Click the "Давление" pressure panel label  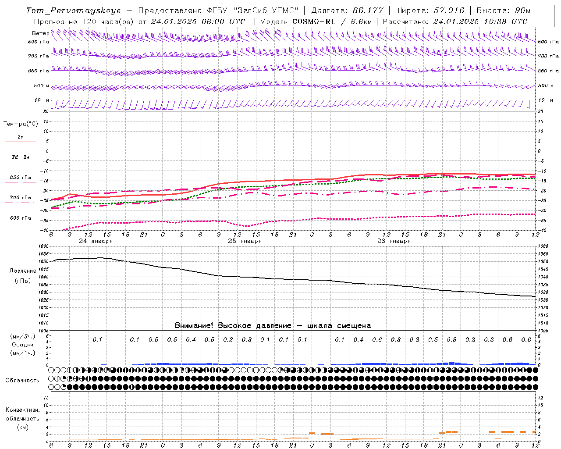(x=23, y=271)
